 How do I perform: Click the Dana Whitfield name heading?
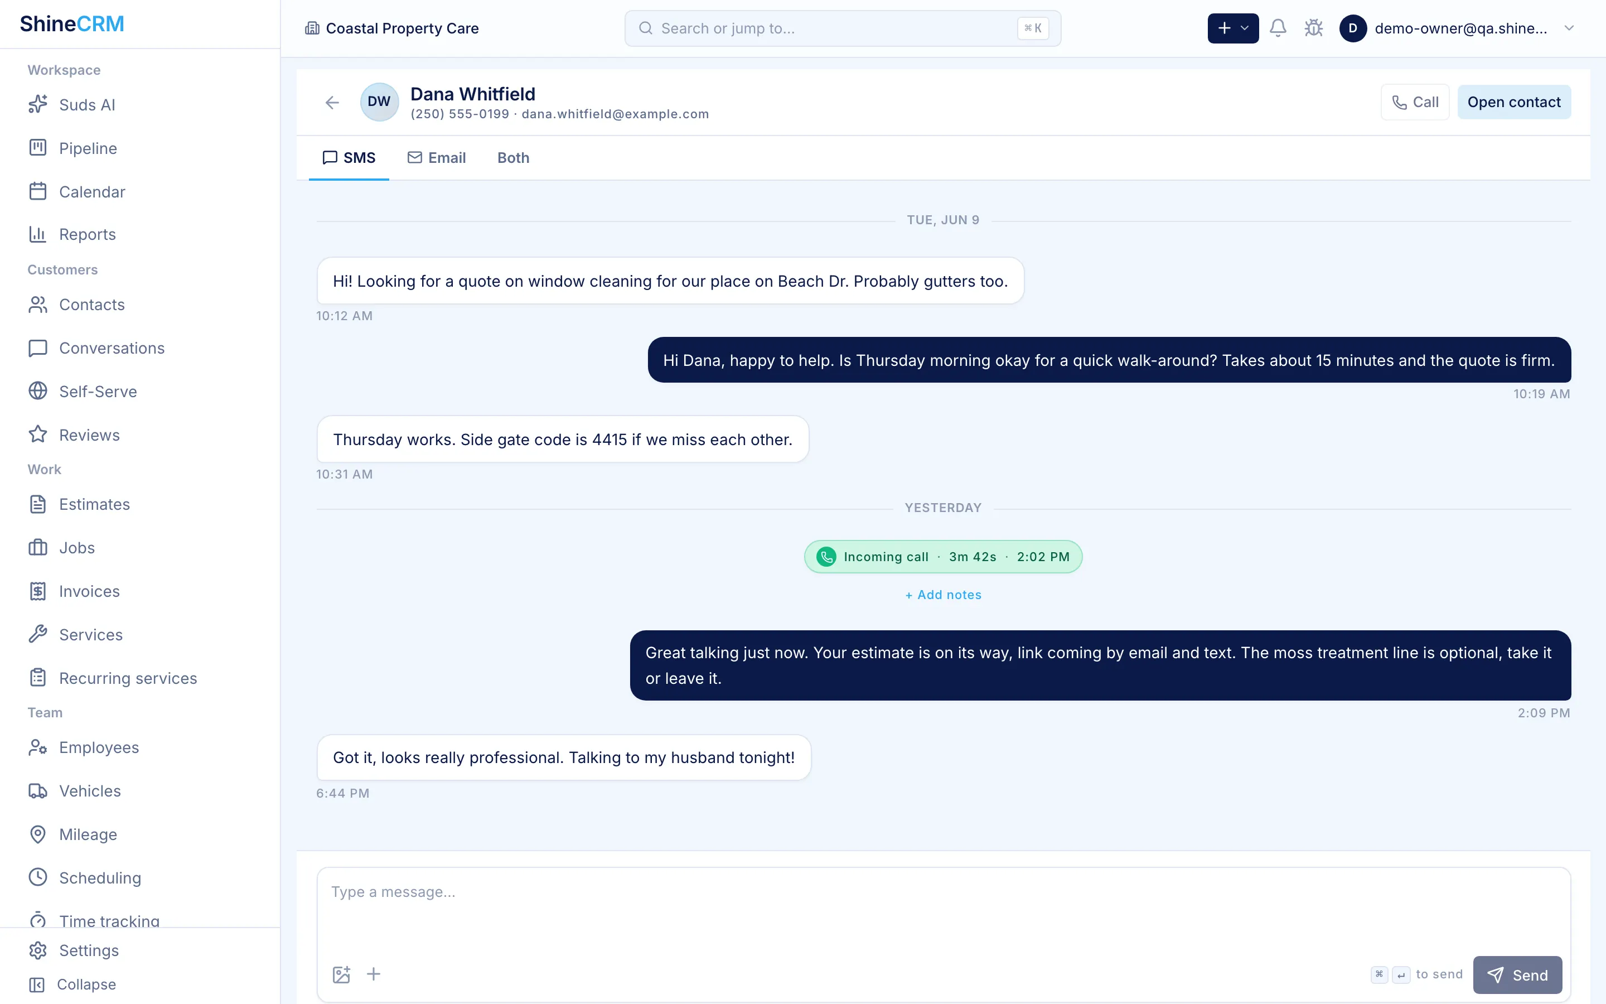(x=472, y=94)
